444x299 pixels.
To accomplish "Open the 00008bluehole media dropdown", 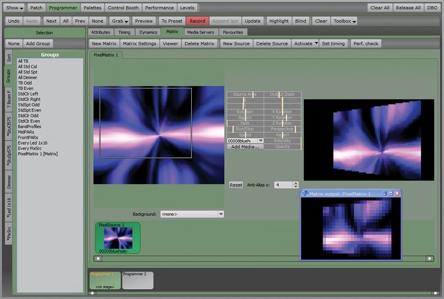I will pos(261,140).
